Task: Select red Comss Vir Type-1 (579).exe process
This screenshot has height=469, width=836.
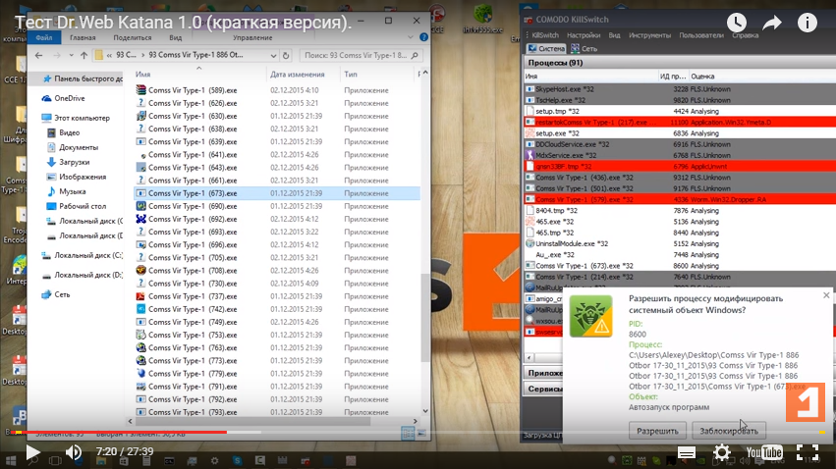Action: coord(680,199)
